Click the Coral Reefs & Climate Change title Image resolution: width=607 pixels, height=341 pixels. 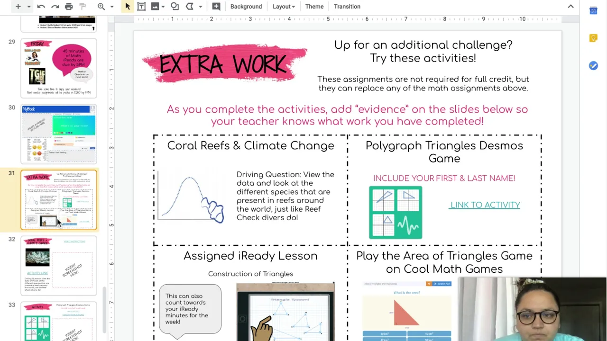coord(250,146)
